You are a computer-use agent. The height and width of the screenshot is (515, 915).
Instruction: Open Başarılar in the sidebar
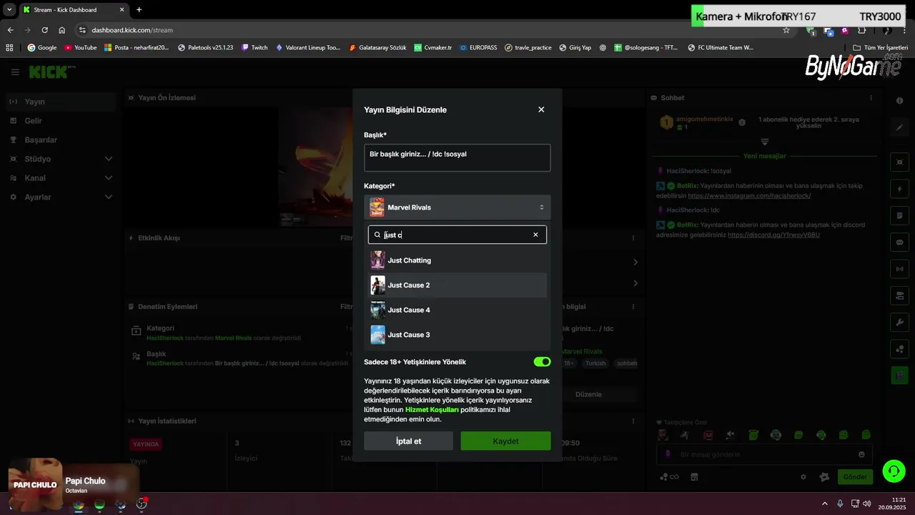(x=60, y=139)
